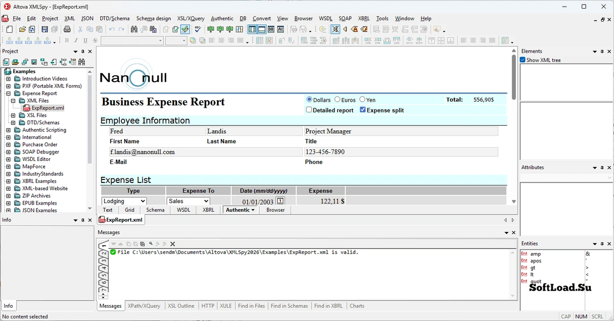The image size is (614, 321).
Task: Click the Find binoculars icon in main toolbar
Action: pyautogui.click(x=134, y=29)
